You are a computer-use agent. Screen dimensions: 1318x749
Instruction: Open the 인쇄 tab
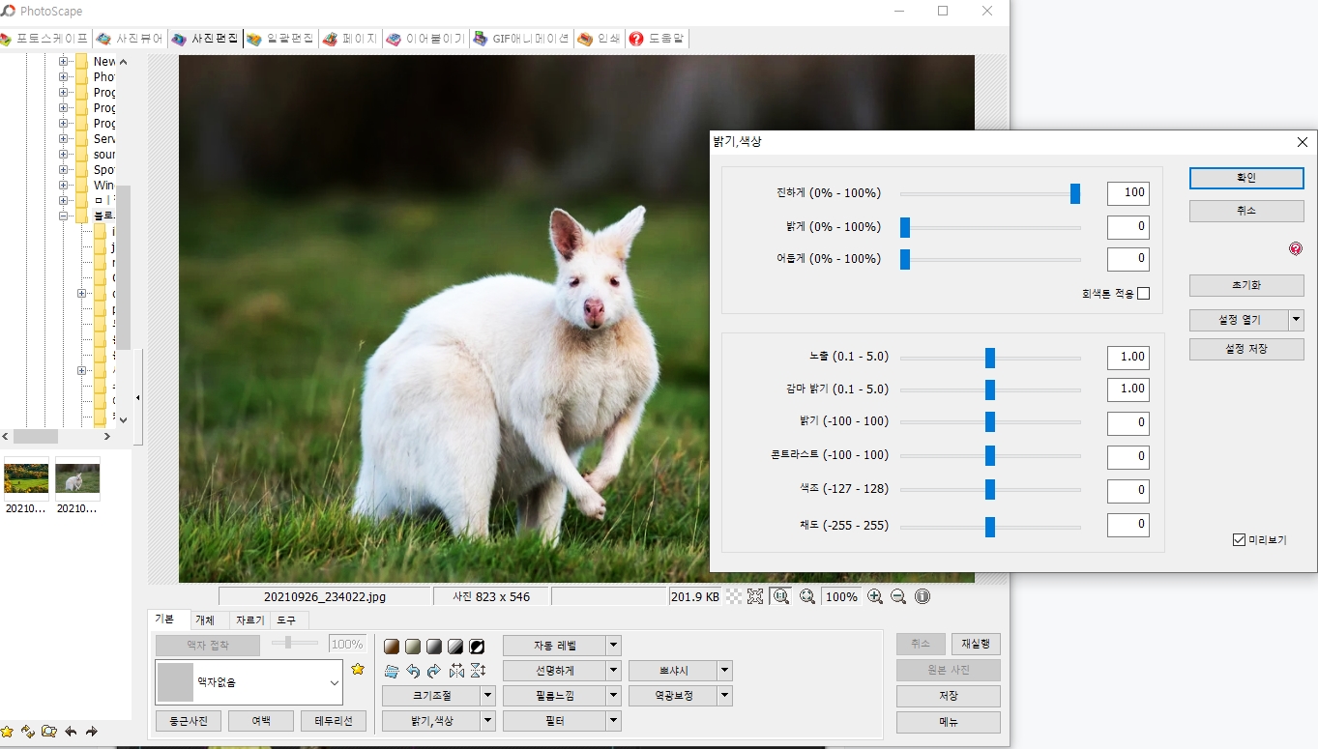tap(599, 39)
